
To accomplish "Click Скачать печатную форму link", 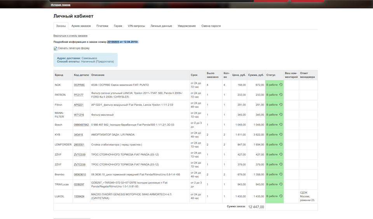I will click(x=73, y=48).
